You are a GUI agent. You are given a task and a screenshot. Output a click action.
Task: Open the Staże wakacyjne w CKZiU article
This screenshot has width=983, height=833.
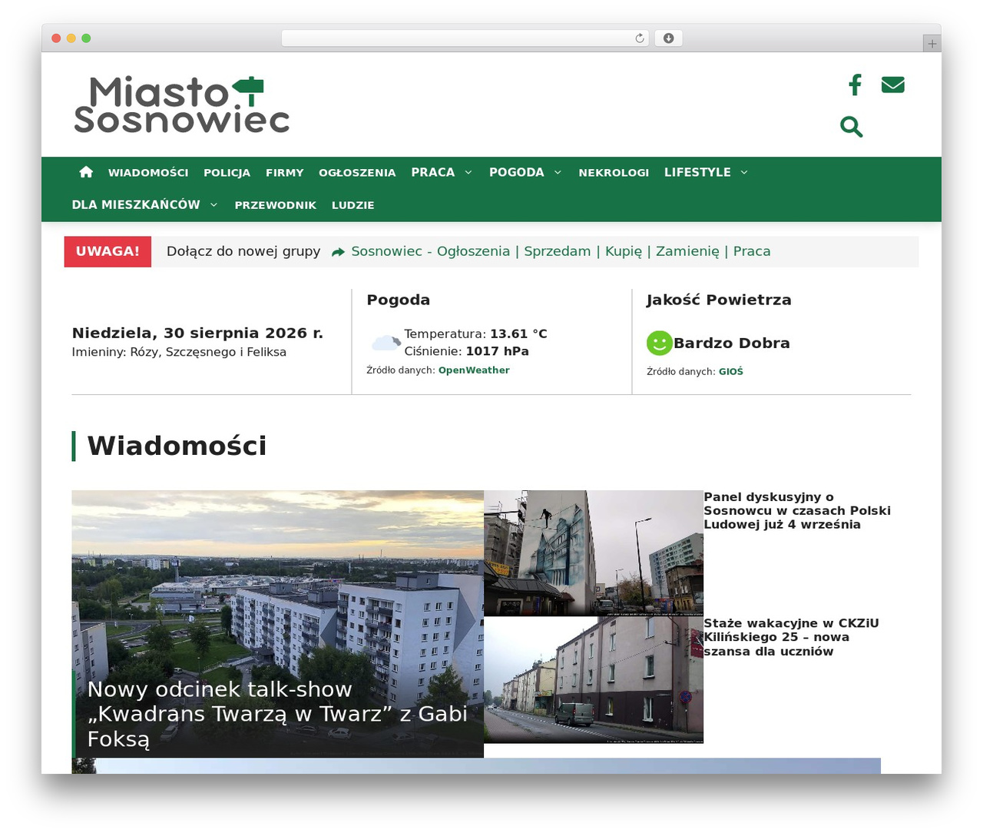(x=791, y=637)
